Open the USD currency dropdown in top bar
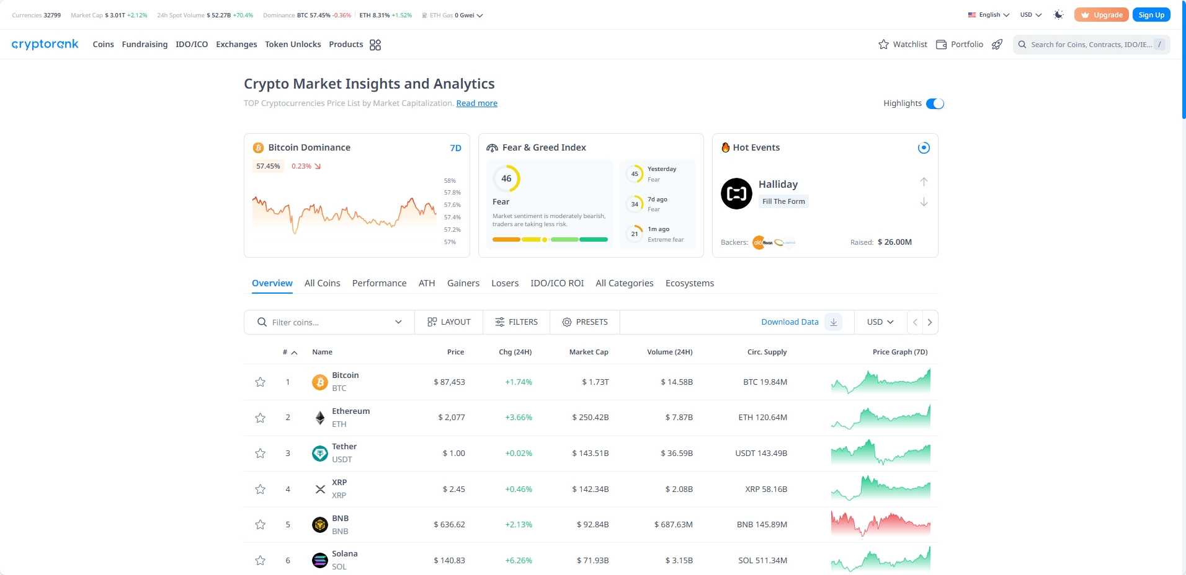The height and width of the screenshot is (575, 1186). (x=1030, y=14)
